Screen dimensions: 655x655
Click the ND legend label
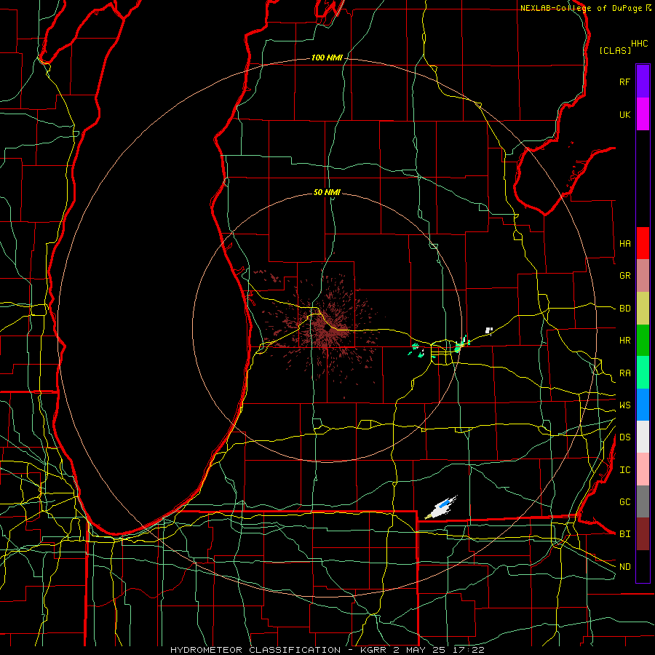pos(624,567)
